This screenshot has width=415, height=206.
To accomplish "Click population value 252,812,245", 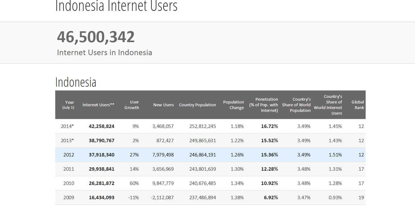I will click(203, 126).
